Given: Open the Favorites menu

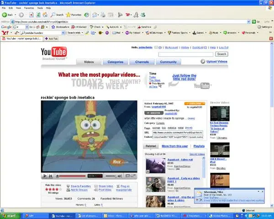Looking at the screenshot, I should [x=29, y=8].
